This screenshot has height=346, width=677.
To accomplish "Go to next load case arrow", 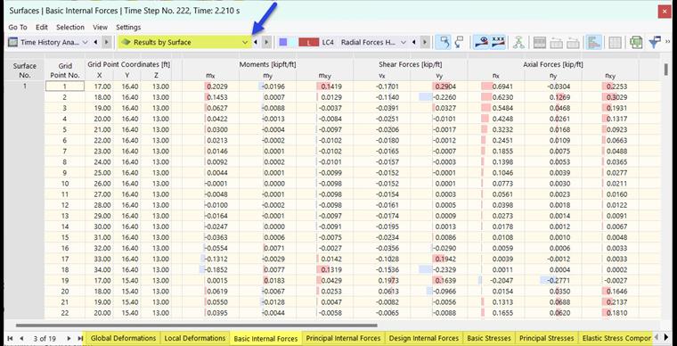I will 425,42.
